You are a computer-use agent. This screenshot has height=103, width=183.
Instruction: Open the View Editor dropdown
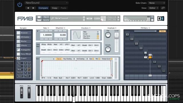[154, 8]
